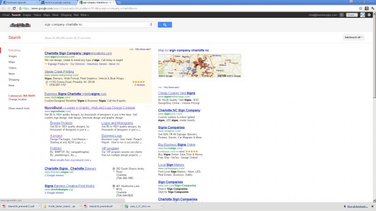
Task: Open the VIP program sitelink
Action: (x=110, y=148)
